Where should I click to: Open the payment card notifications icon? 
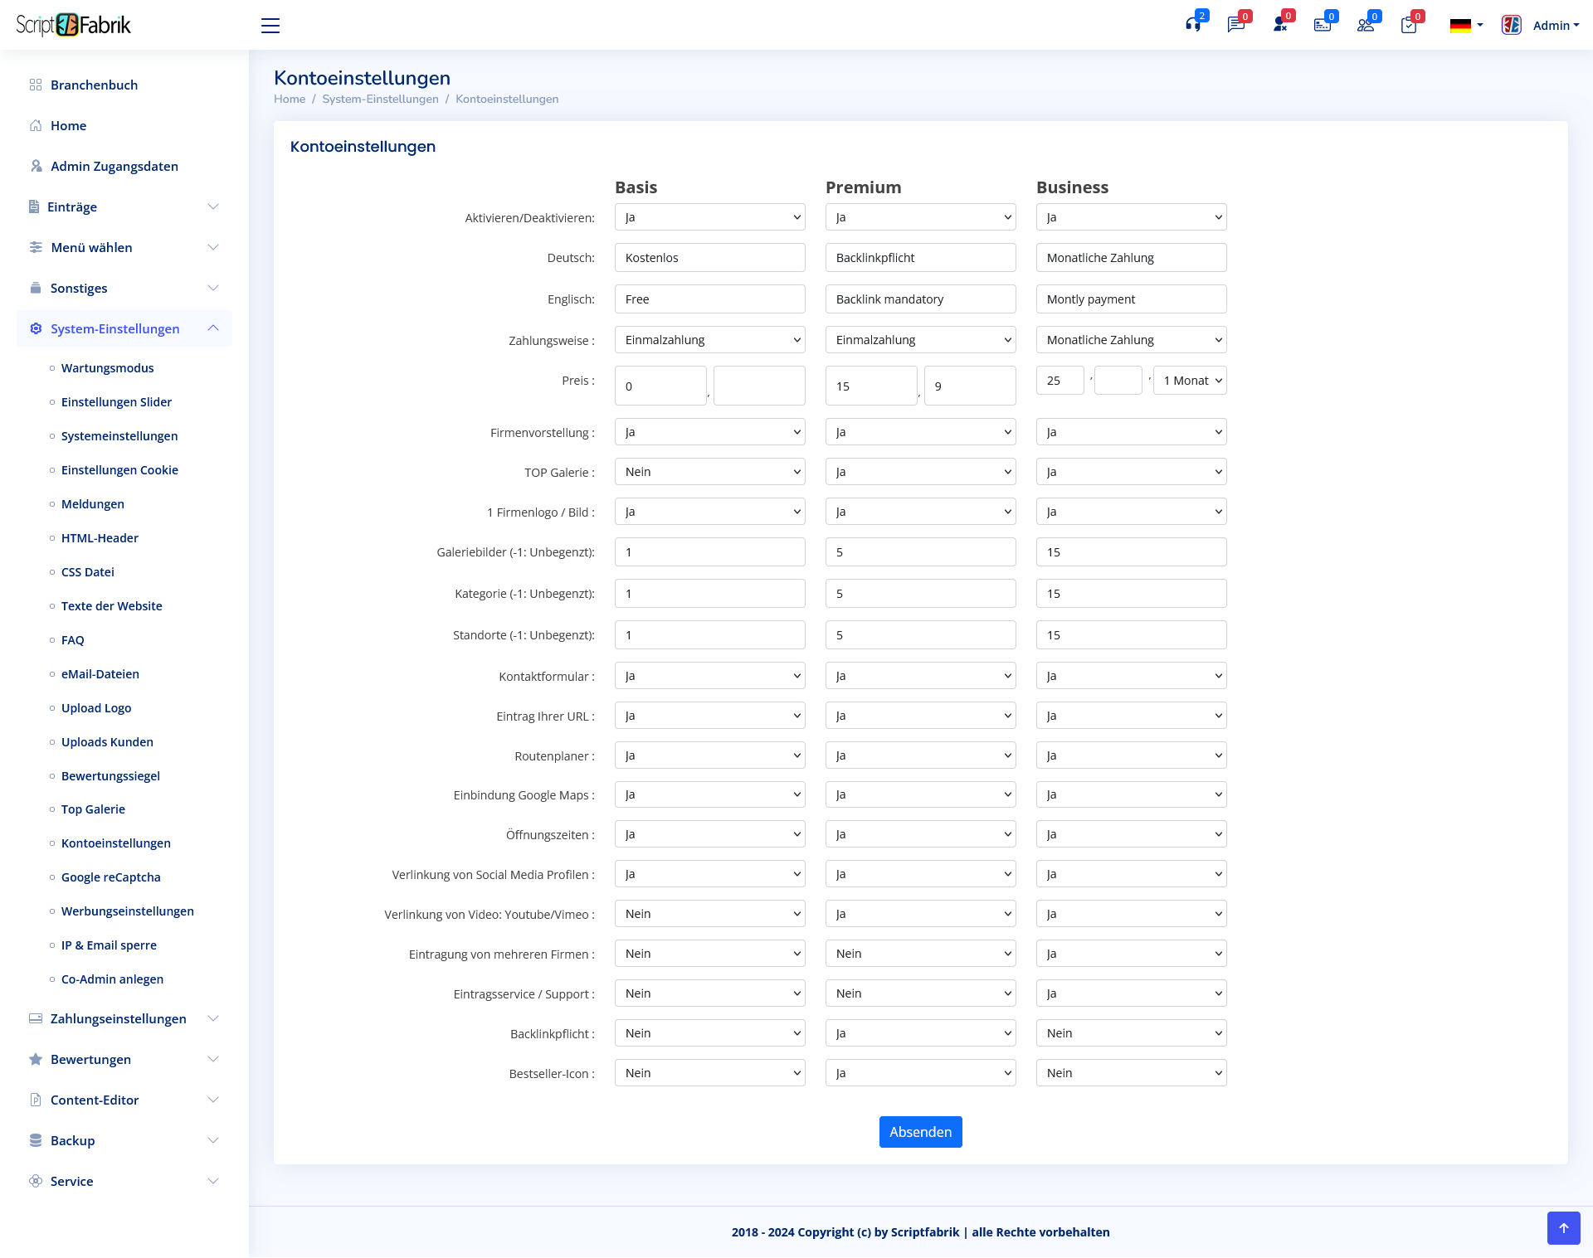pos(1323,25)
